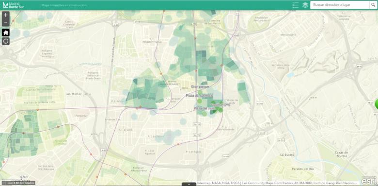The height and width of the screenshot is (186, 378).
Task: Open the esri logo link
Action: click(369, 181)
